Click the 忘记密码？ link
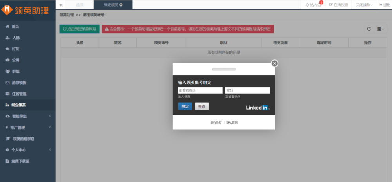392x182 pixels. (232, 97)
